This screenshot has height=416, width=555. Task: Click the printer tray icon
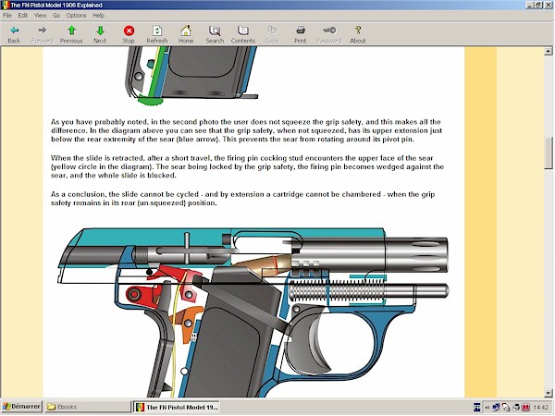(516, 407)
